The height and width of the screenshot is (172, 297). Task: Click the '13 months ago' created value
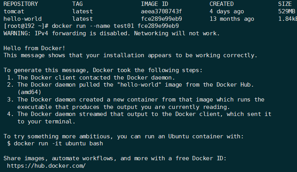point(232,19)
